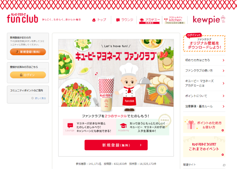Expand ポイントについて chevron link

[x=204, y=96]
